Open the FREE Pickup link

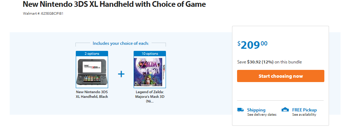pos(305,110)
